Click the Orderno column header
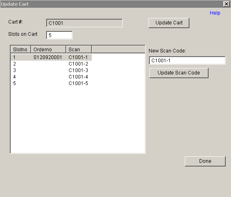This screenshot has width=231, height=197. tap(48, 49)
